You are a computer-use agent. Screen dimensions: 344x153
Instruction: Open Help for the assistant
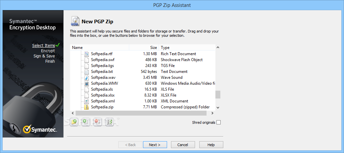(x=211, y=145)
